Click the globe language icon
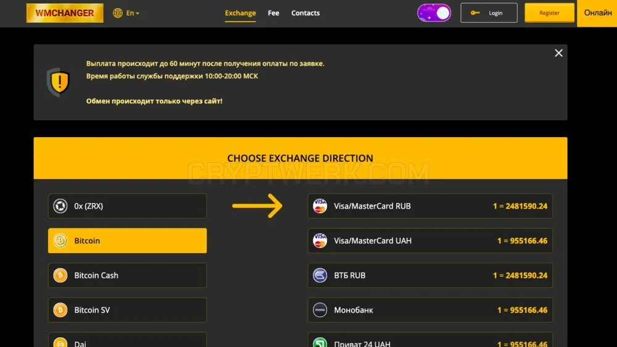Image resolution: width=617 pixels, height=347 pixels. tap(118, 13)
